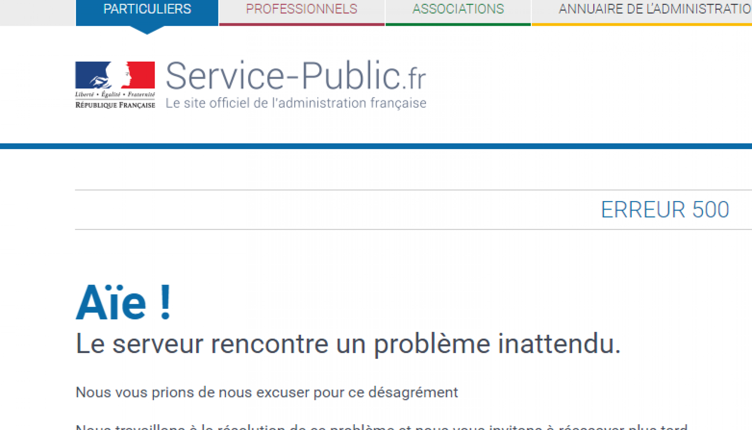The image size is (752, 430).
Task: Click the ERREUR 500 label
Action: click(x=665, y=210)
